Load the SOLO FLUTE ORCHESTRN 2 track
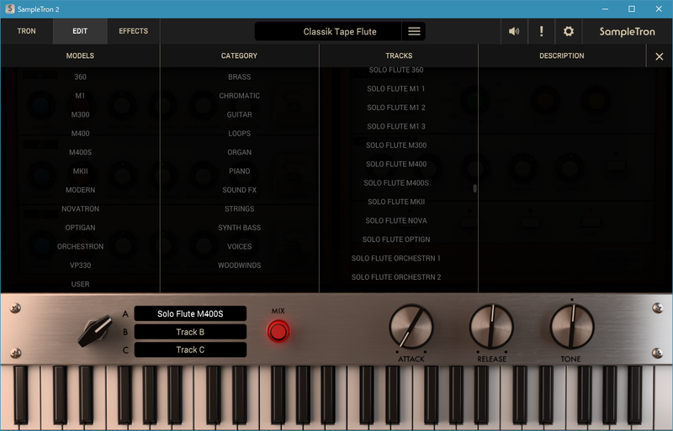673x431 pixels. point(396,277)
